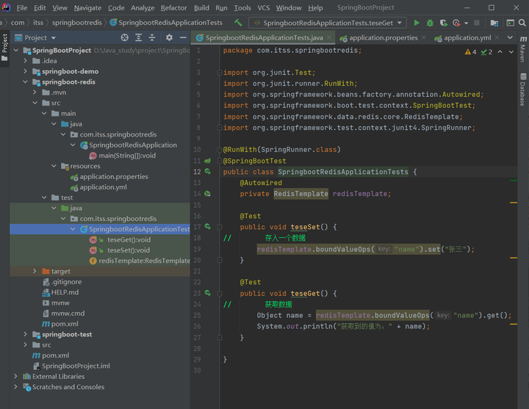Image resolution: width=529 pixels, height=409 pixels.
Task: Run teseSet test from gutter icon
Action: (208, 227)
